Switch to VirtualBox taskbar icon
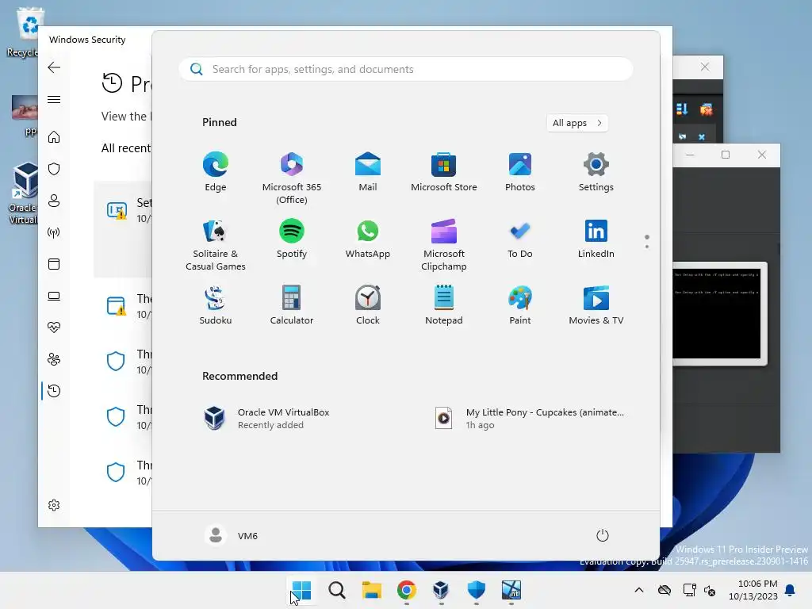The image size is (812, 609). pos(441,590)
